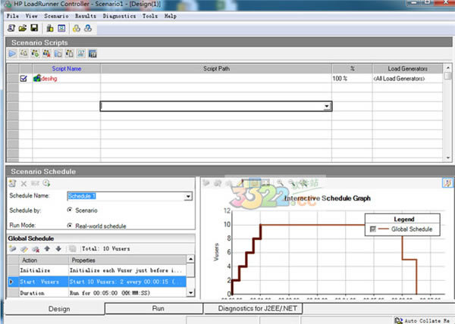Select Real-world schedule run mode

(x=71, y=225)
